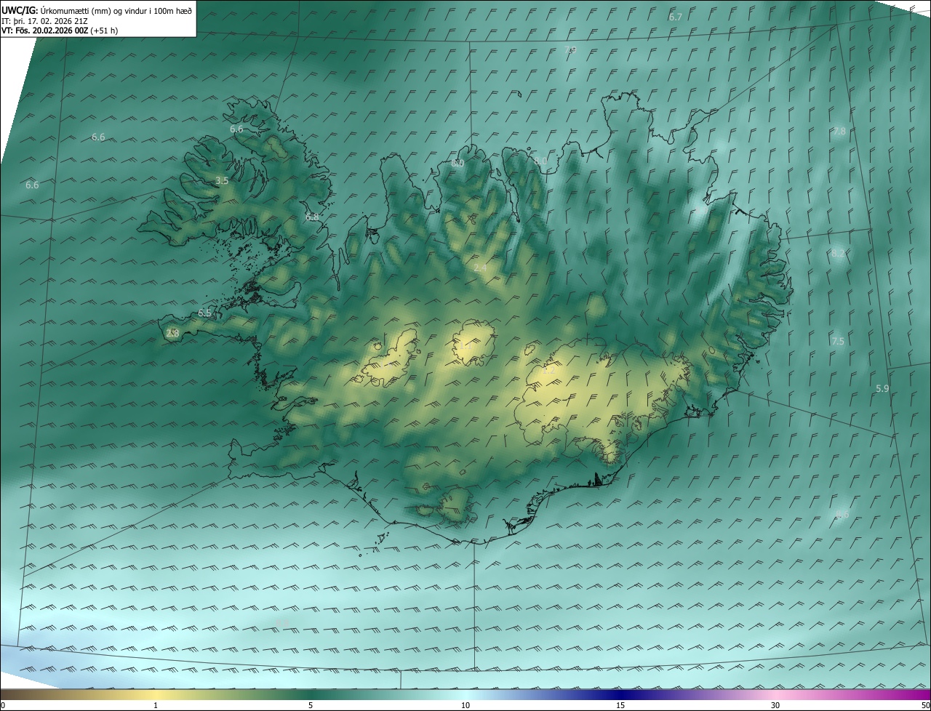This screenshot has height=711, width=931.
Task: Click the 0 tick label on color scale
Action: [x=3, y=705]
